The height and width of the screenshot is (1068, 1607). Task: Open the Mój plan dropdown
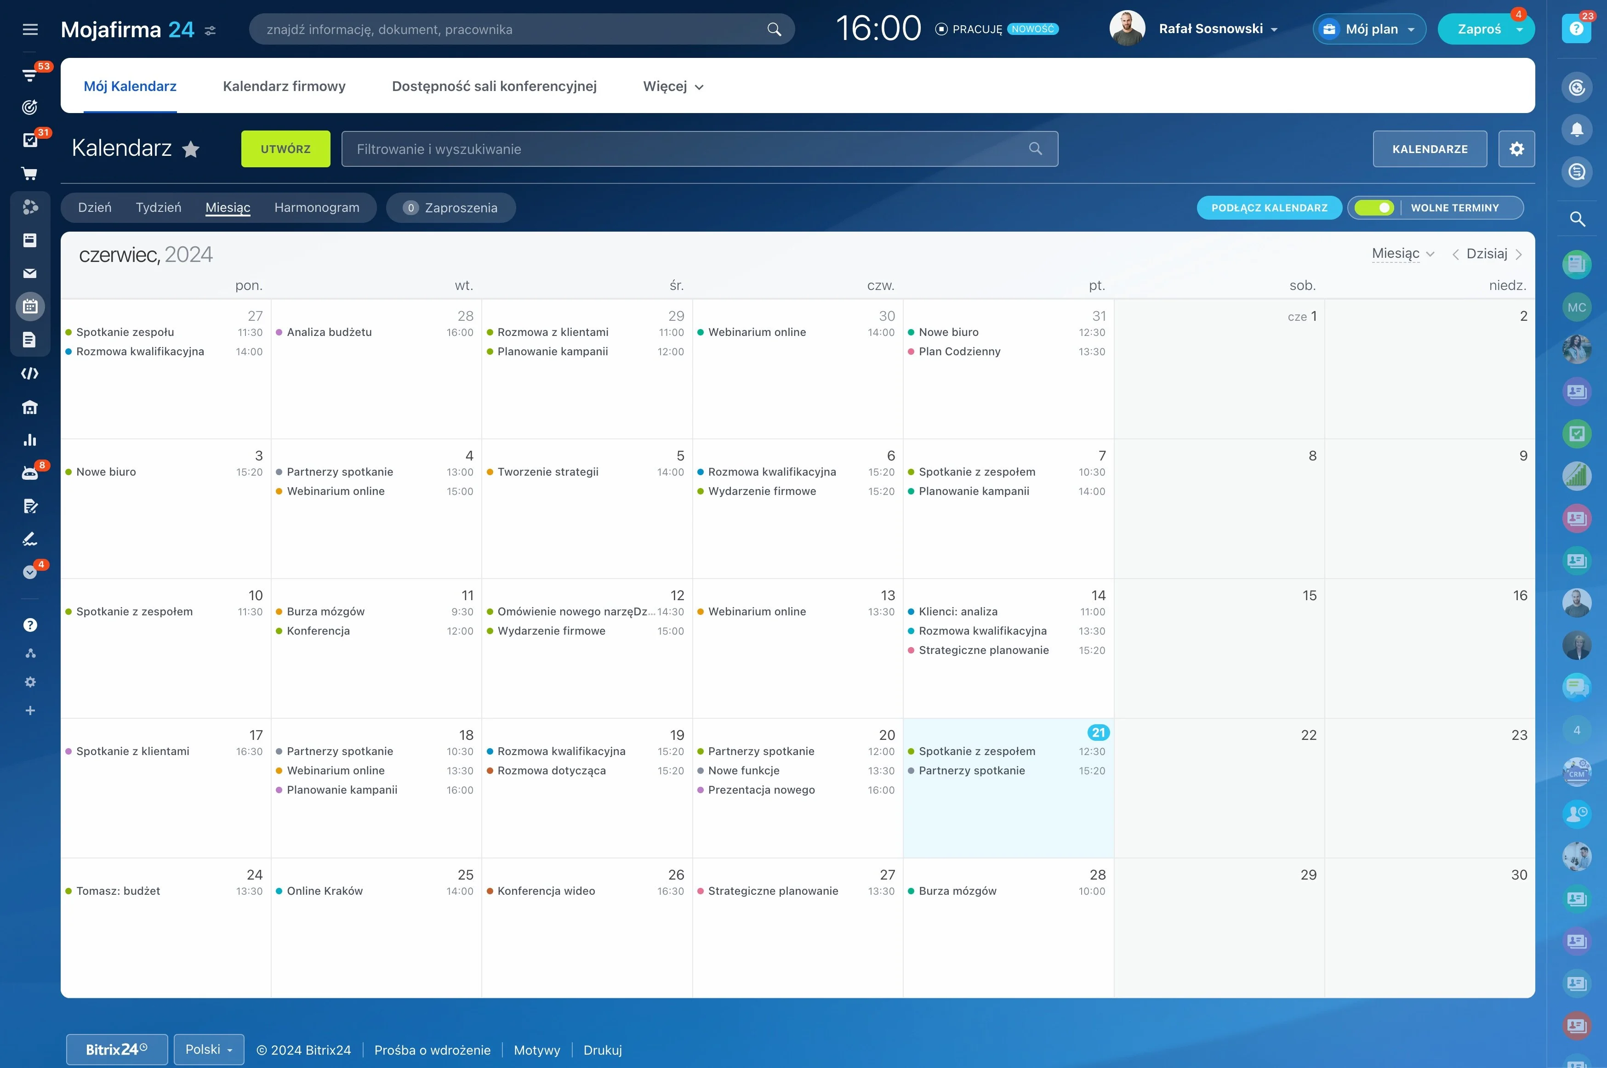1369,29
